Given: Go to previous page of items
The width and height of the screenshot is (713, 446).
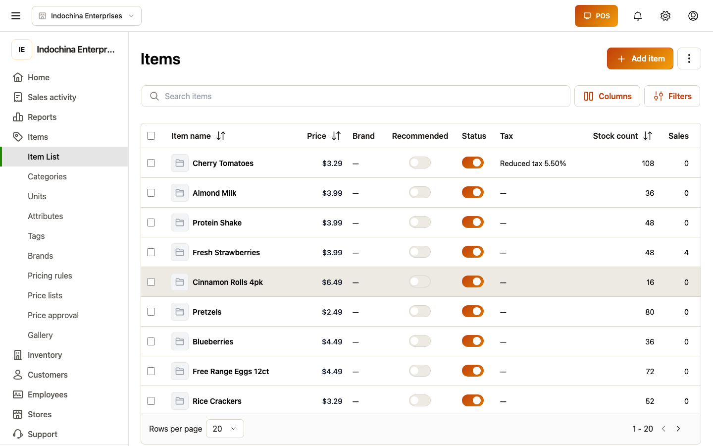Looking at the screenshot, I should click(663, 429).
